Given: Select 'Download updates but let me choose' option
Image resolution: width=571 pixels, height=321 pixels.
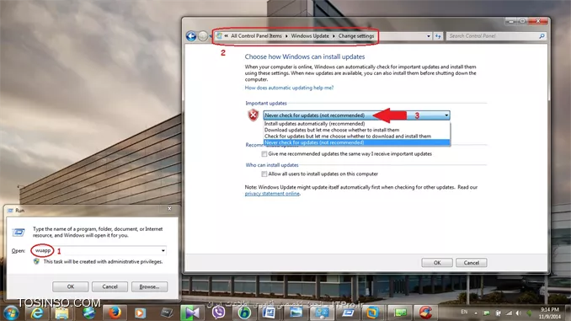Looking at the screenshot, I should 357,130.
